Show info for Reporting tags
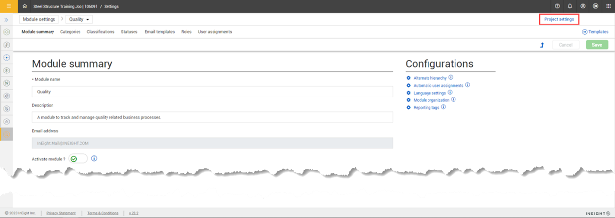 [443, 107]
